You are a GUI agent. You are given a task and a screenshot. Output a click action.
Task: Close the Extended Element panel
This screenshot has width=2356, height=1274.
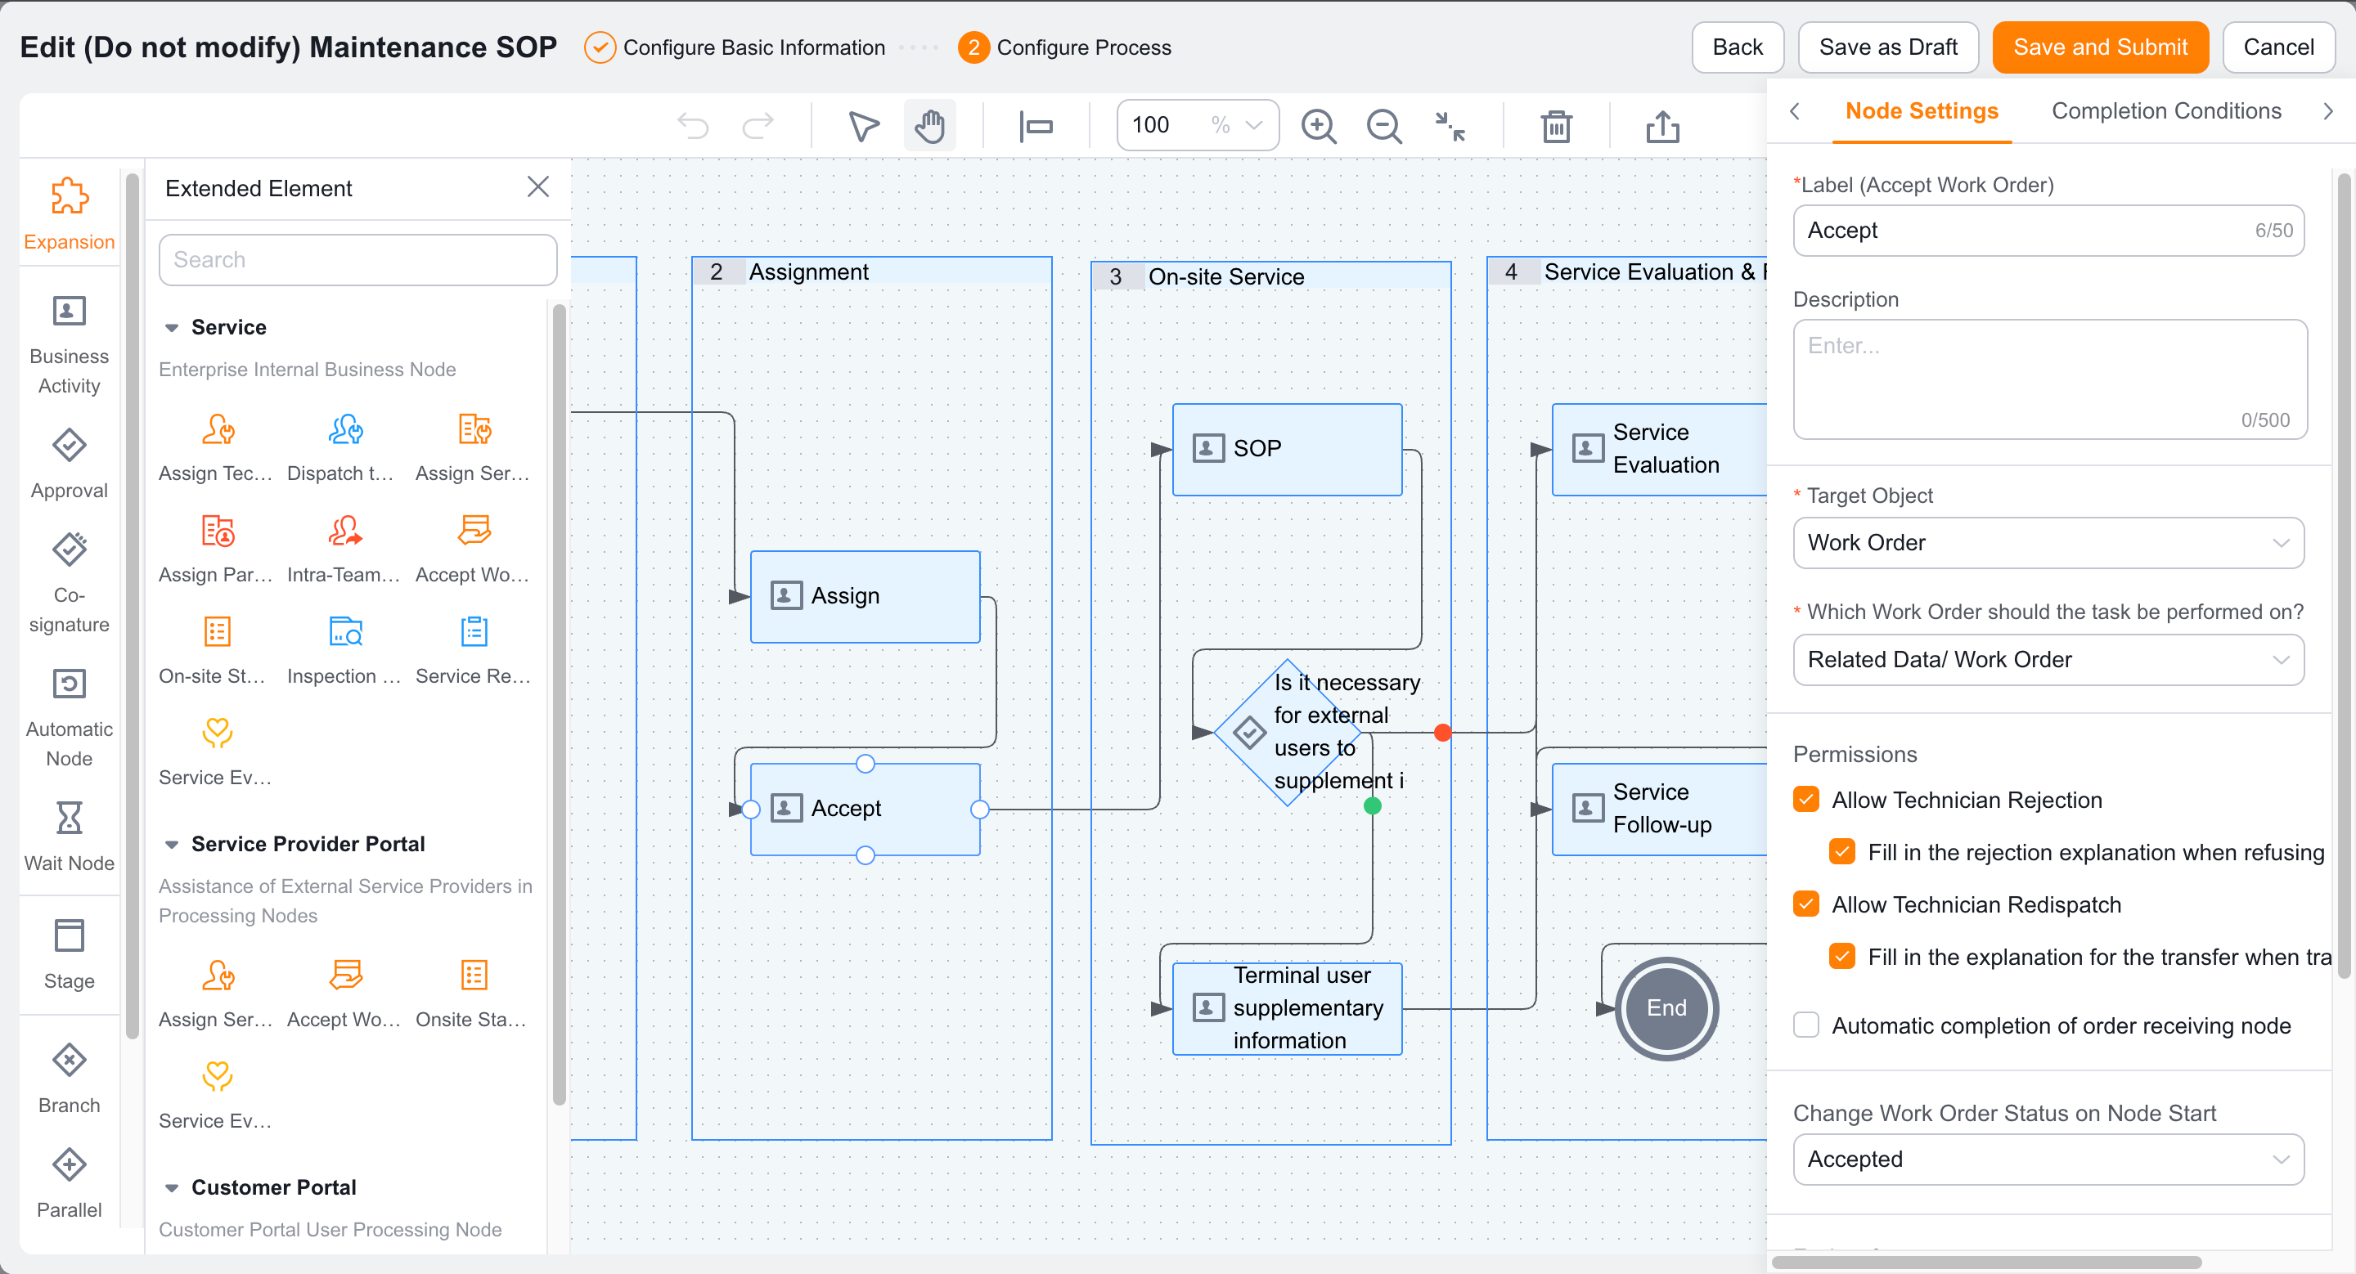pyautogui.click(x=537, y=187)
